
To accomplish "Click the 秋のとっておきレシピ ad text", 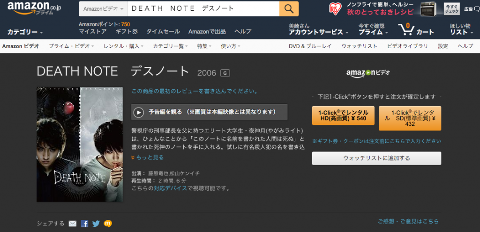I will (380, 12).
